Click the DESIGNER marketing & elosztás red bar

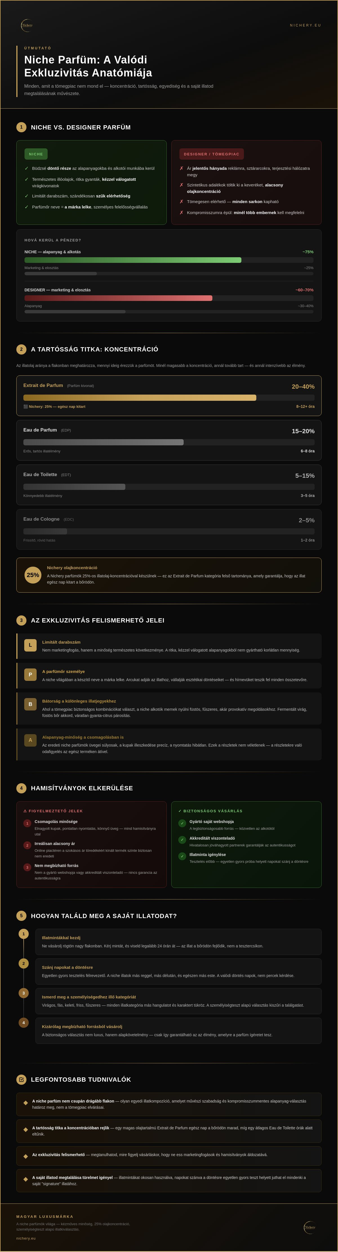tap(118, 298)
